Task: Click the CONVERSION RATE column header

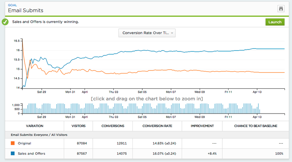Action: [157, 126]
